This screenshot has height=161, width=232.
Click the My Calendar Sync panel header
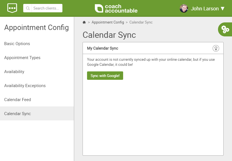[153, 48]
